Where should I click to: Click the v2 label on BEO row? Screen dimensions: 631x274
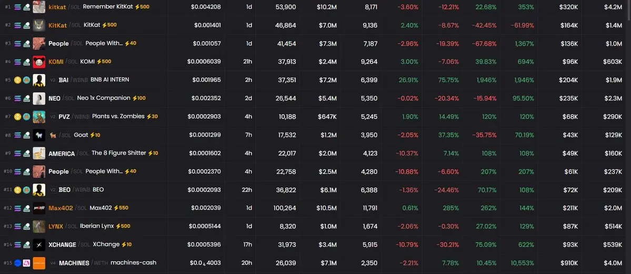(53, 190)
